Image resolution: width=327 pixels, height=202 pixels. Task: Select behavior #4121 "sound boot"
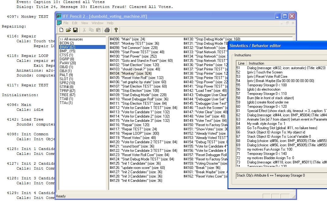[x=132, y=146]
